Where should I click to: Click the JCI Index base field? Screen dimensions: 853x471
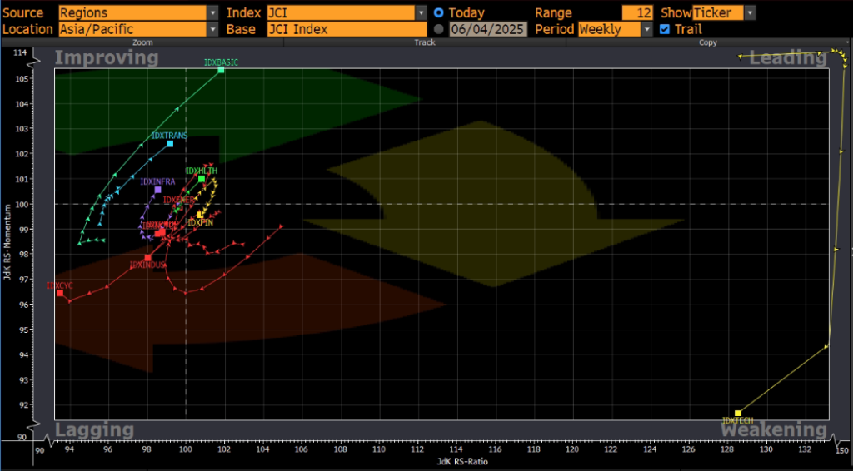click(x=347, y=29)
